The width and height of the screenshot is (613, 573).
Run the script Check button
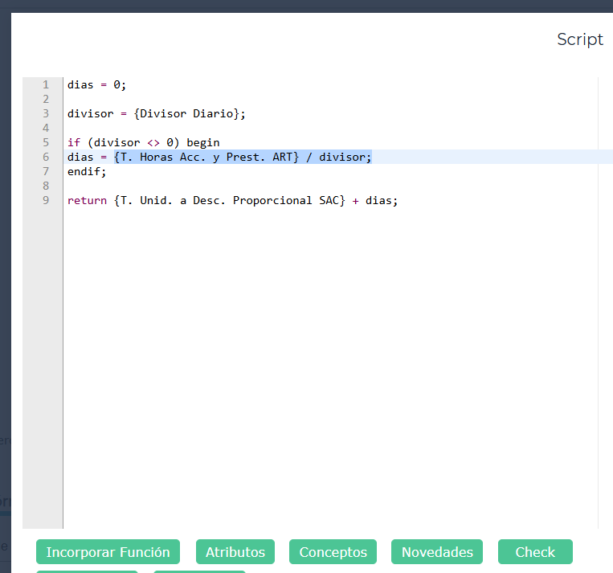[x=534, y=552]
